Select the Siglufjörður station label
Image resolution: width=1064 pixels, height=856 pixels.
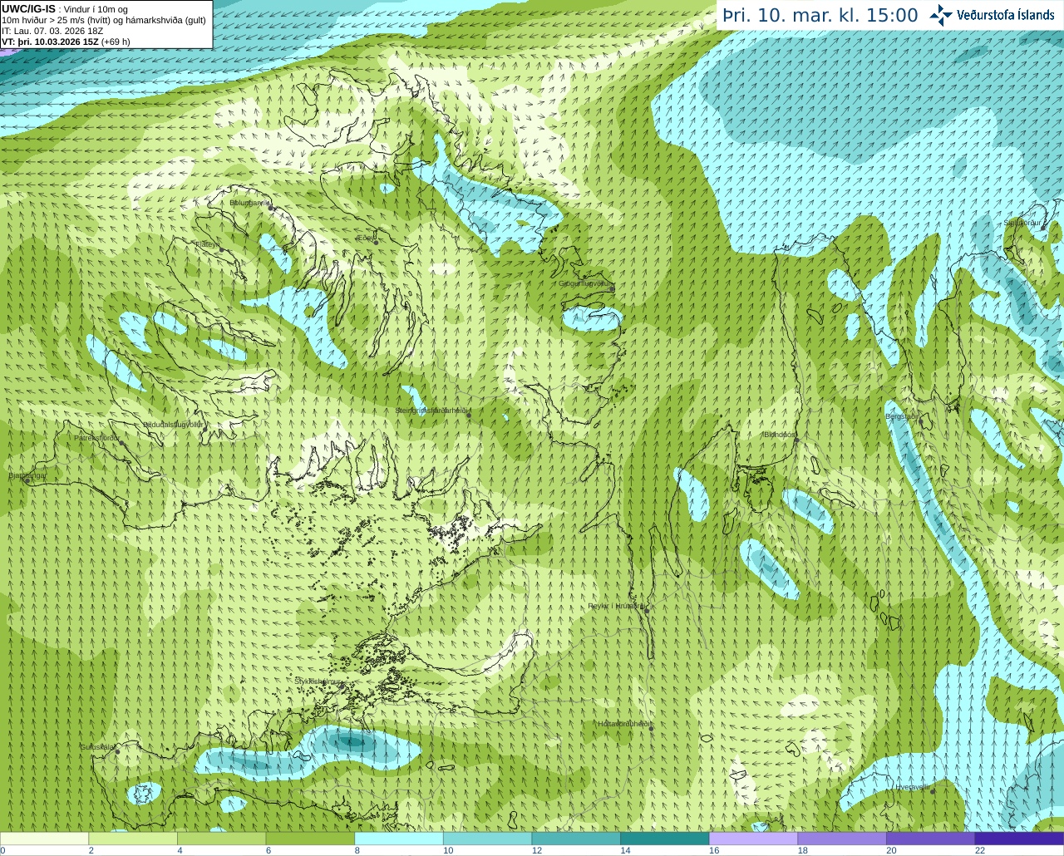point(1022,223)
